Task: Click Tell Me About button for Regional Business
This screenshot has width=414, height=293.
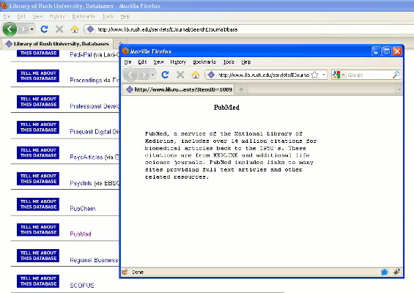Action: (x=38, y=256)
